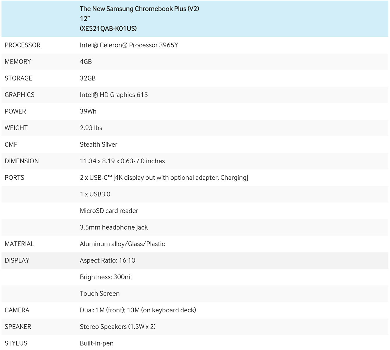Viewport: 390px width, 350px height.
Task: Click 'MicroSD card reader' entry
Action: [109, 211]
